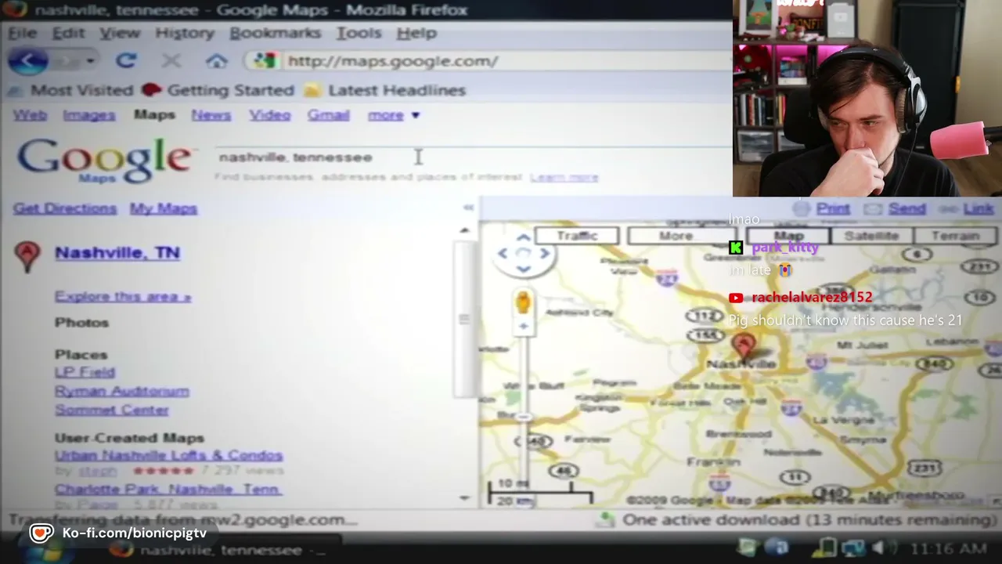Go to Google Web search link
Viewport: 1002px width, 564px height.
[30, 115]
